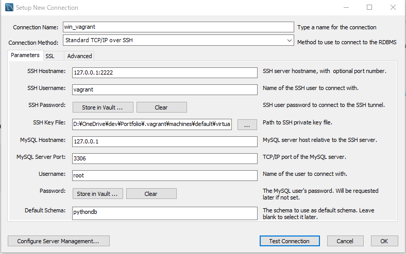Click the 'Connection Method:' label
406x254 pixels.
pyautogui.click(x=33, y=43)
